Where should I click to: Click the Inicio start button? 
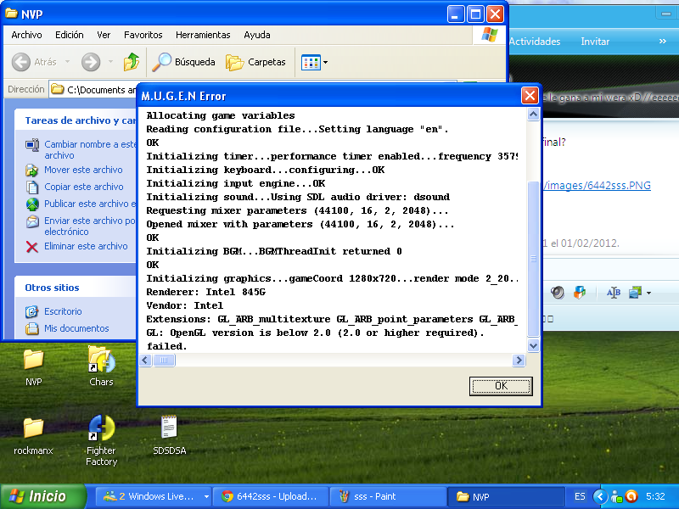44,496
